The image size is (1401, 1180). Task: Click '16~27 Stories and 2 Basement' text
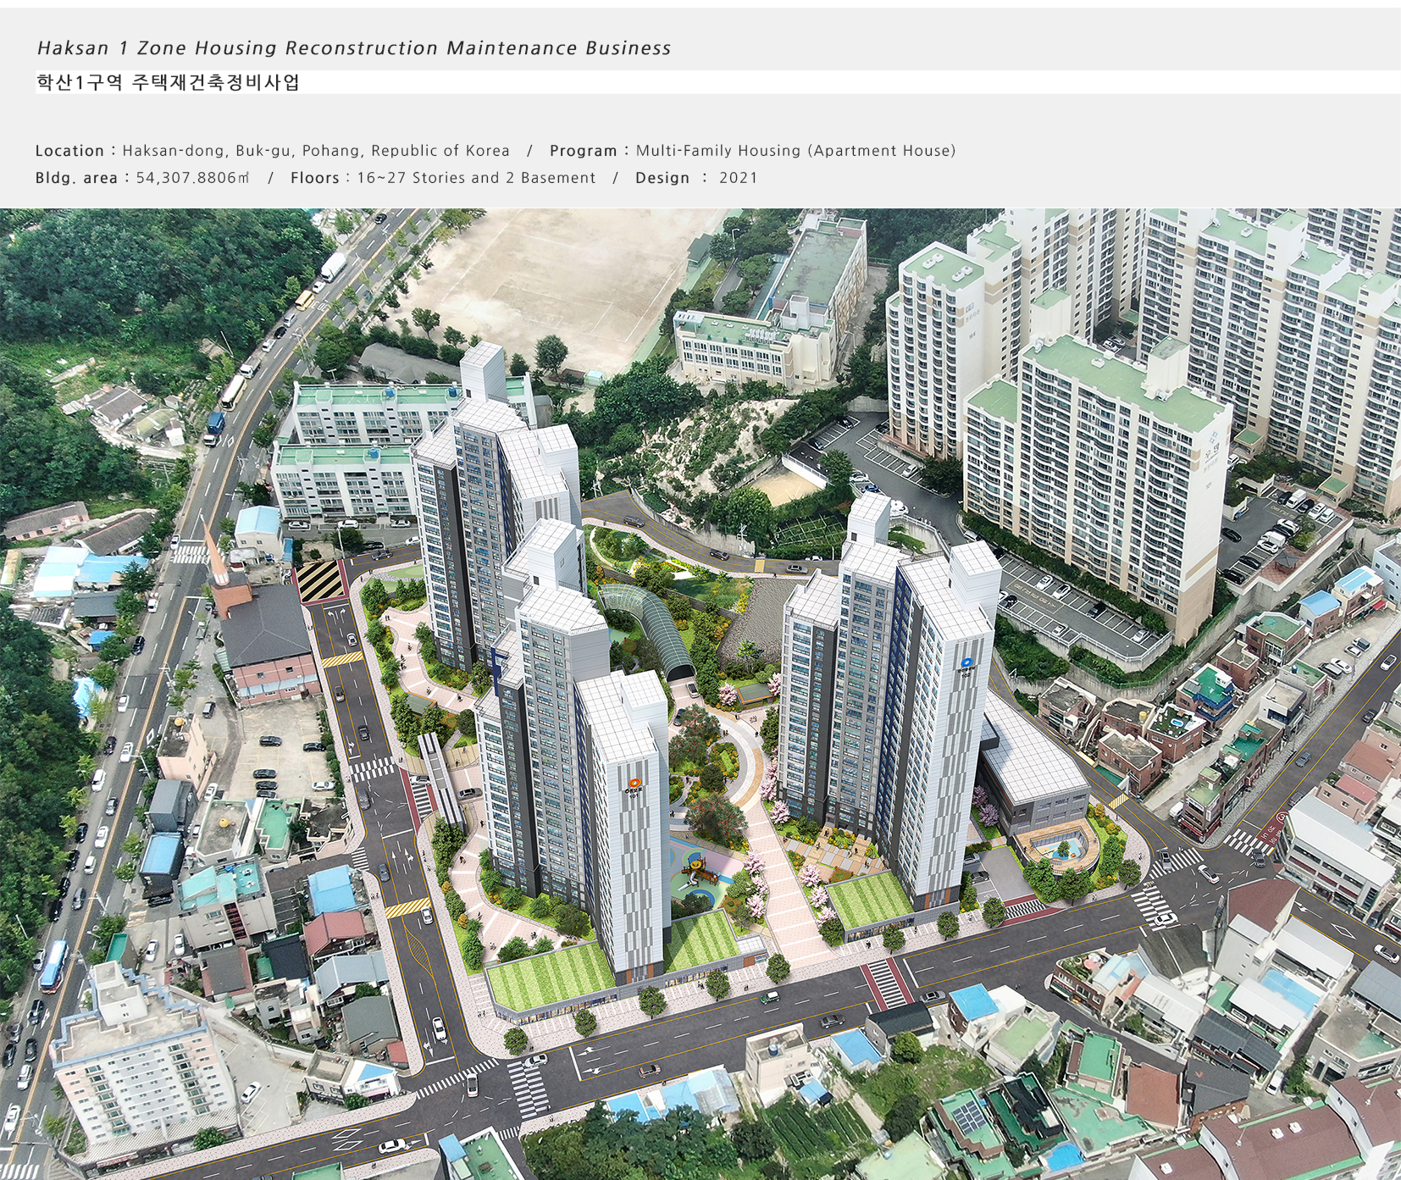pyautogui.click(x=476, y=178)
